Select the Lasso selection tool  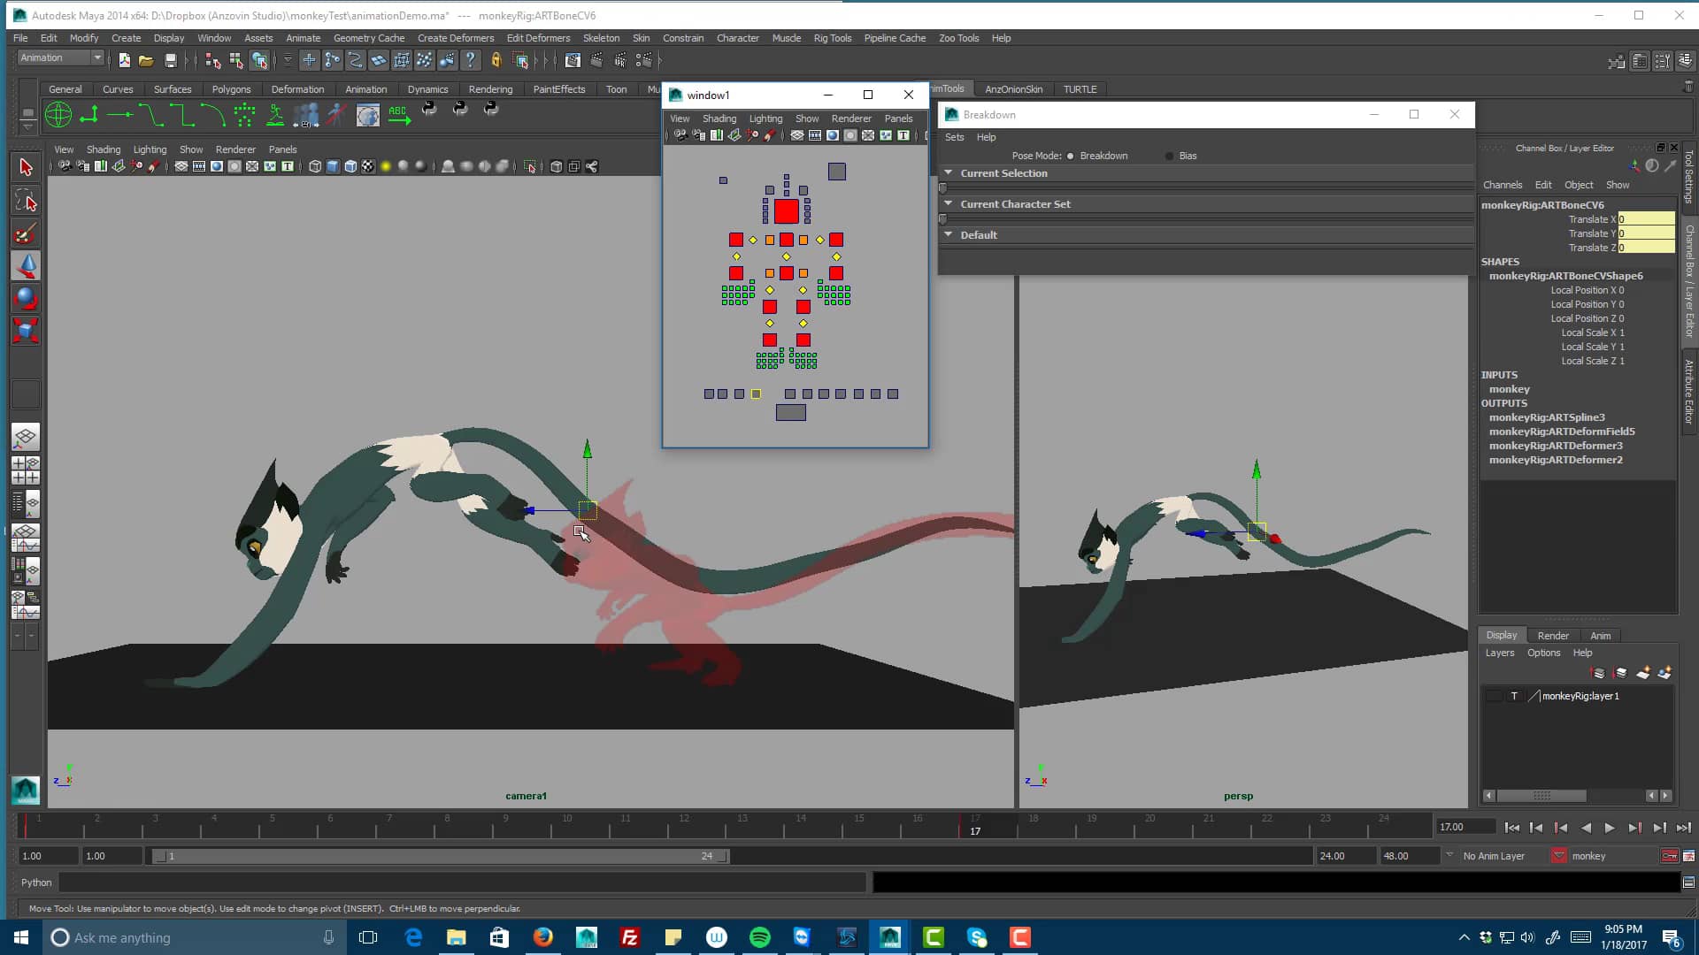[x=26, y=201]
